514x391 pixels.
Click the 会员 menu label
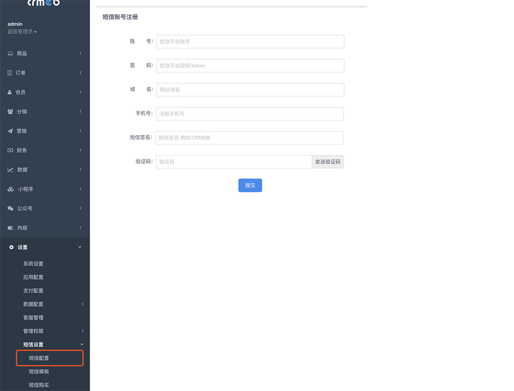pos(20,92)
